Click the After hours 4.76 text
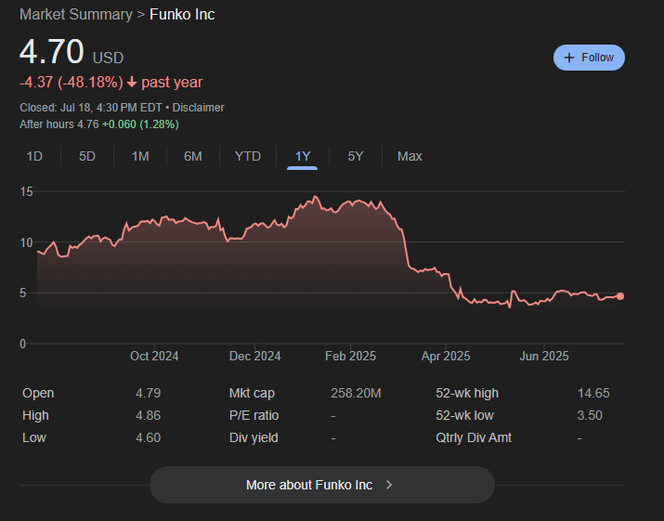This screenshot has width=664, height=521. pos(59,124)
